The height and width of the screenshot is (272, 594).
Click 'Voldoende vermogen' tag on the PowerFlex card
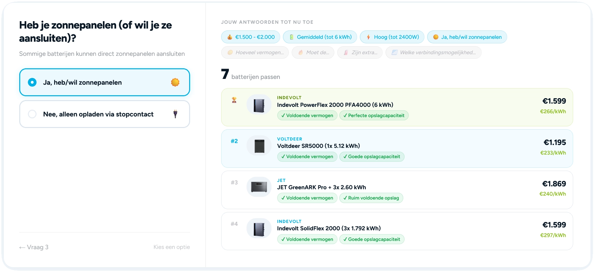coord(307,115)
